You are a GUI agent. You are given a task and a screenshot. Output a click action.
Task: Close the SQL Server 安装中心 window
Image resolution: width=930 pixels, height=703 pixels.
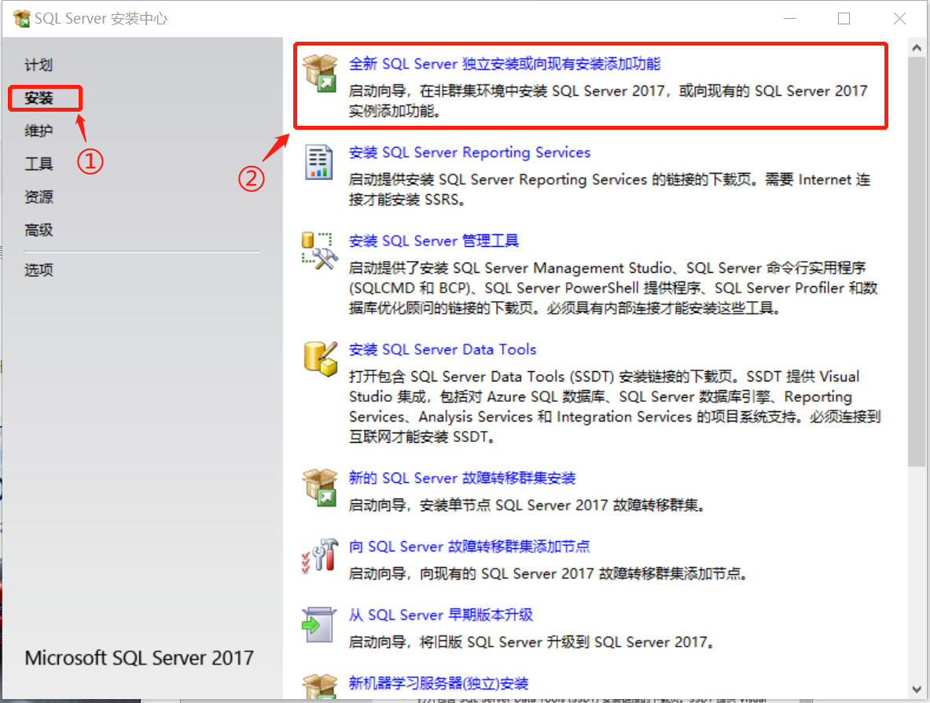click(x=899, y=18)
